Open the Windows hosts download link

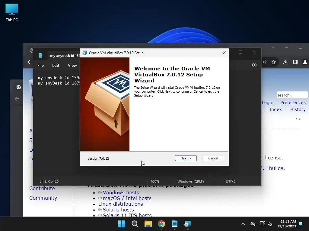[x=121, y=192]
